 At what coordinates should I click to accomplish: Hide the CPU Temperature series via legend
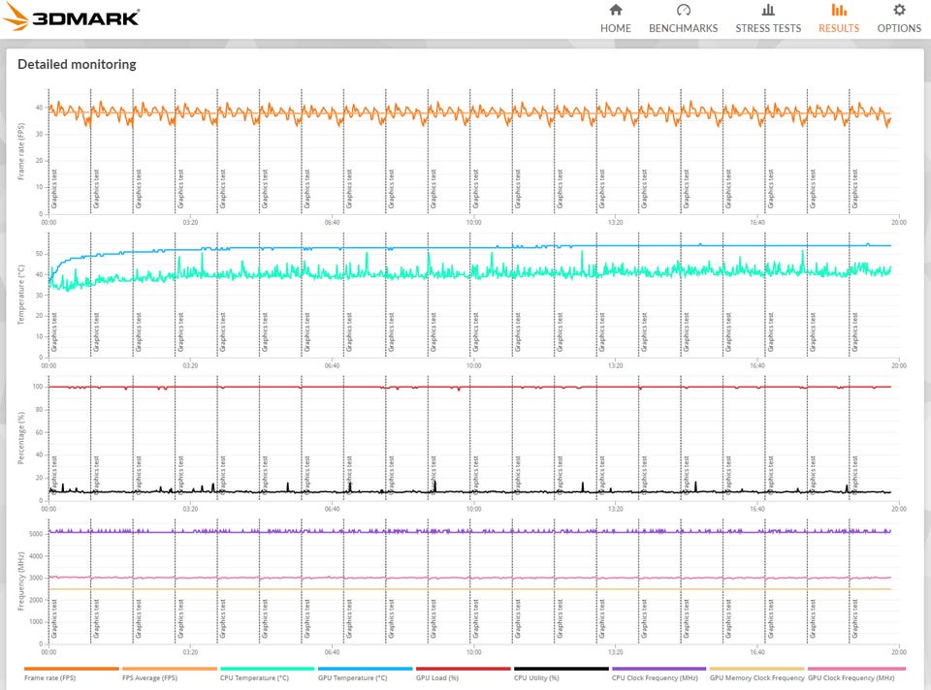pos(255,678)
